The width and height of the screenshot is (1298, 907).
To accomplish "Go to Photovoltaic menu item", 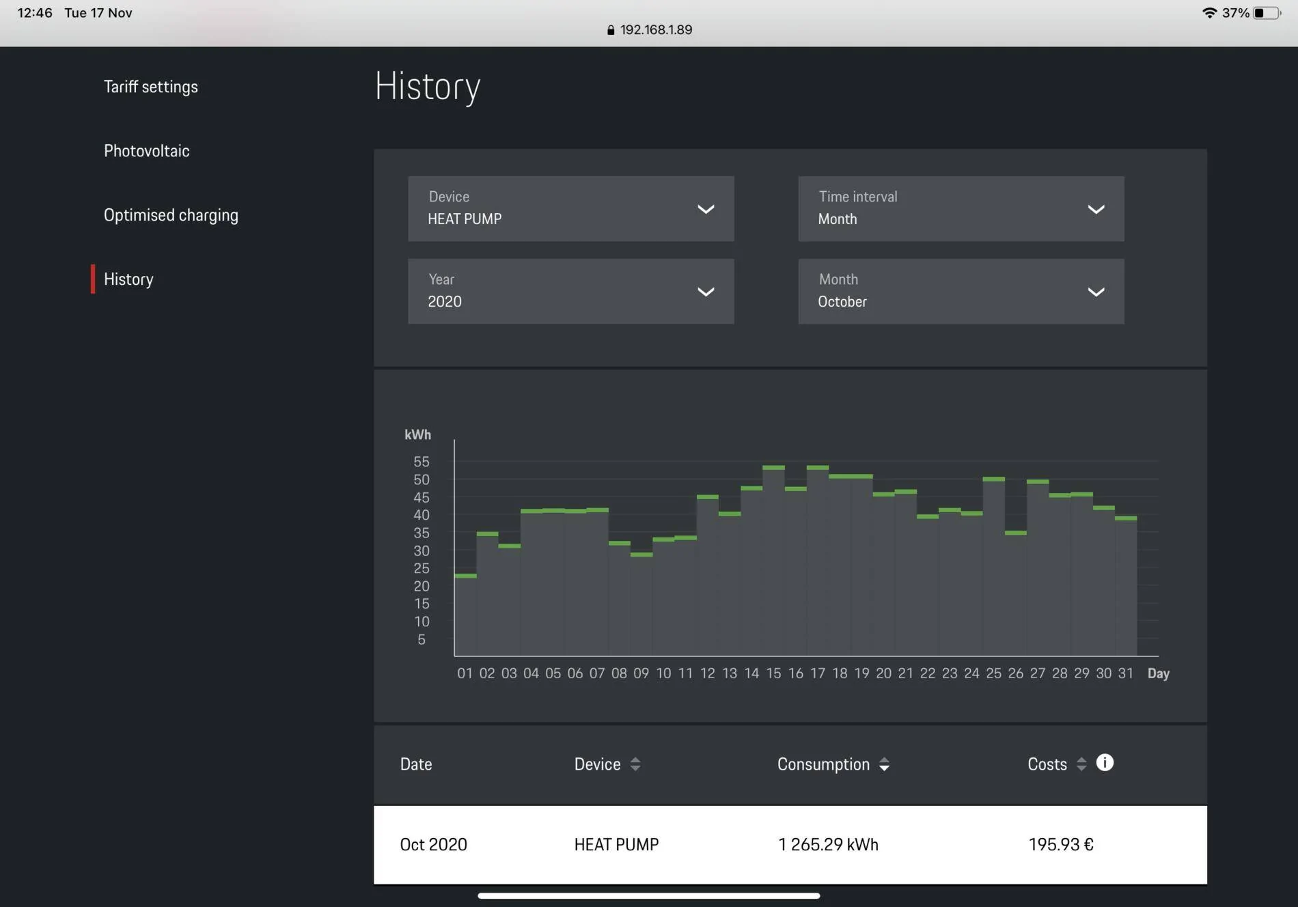I will coord(147,151).
